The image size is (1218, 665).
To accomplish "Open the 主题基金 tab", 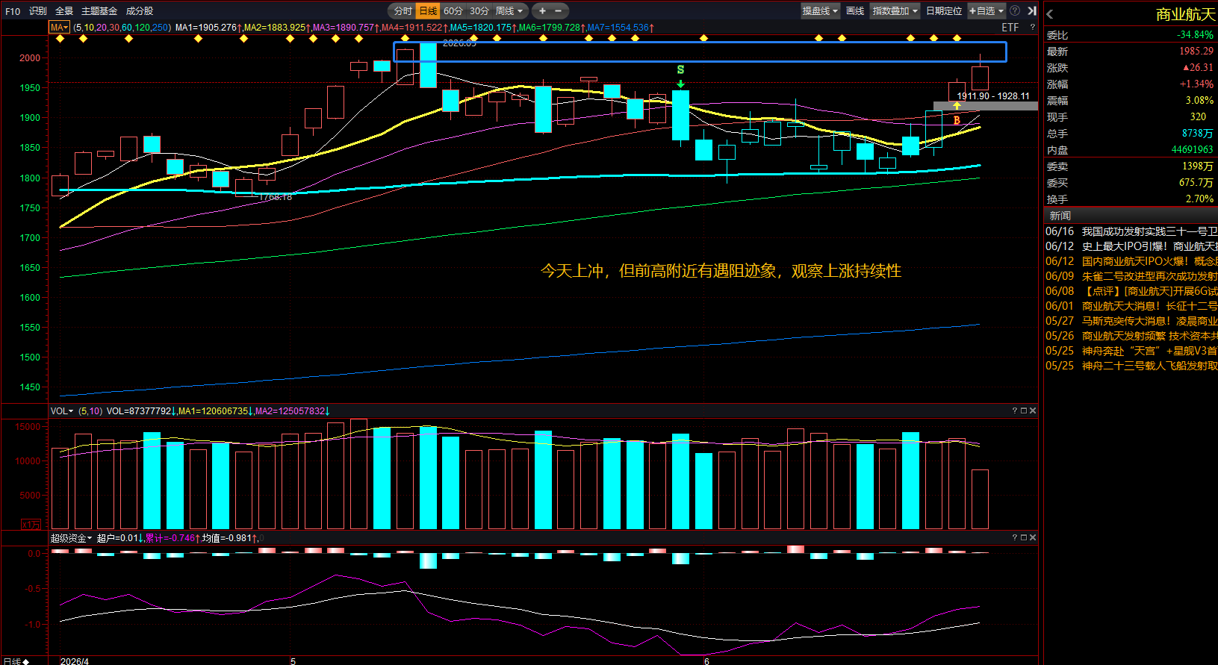I will [x=99, y=11].
